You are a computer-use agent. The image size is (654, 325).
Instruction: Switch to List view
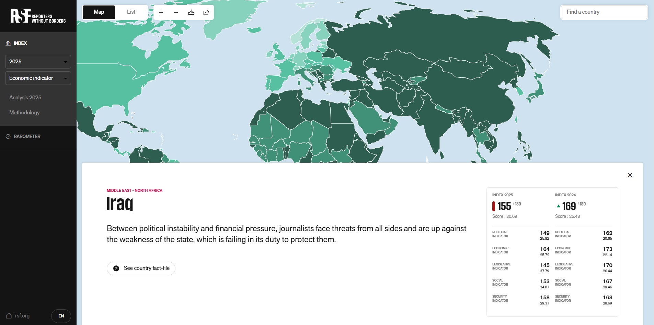point(131,12)
